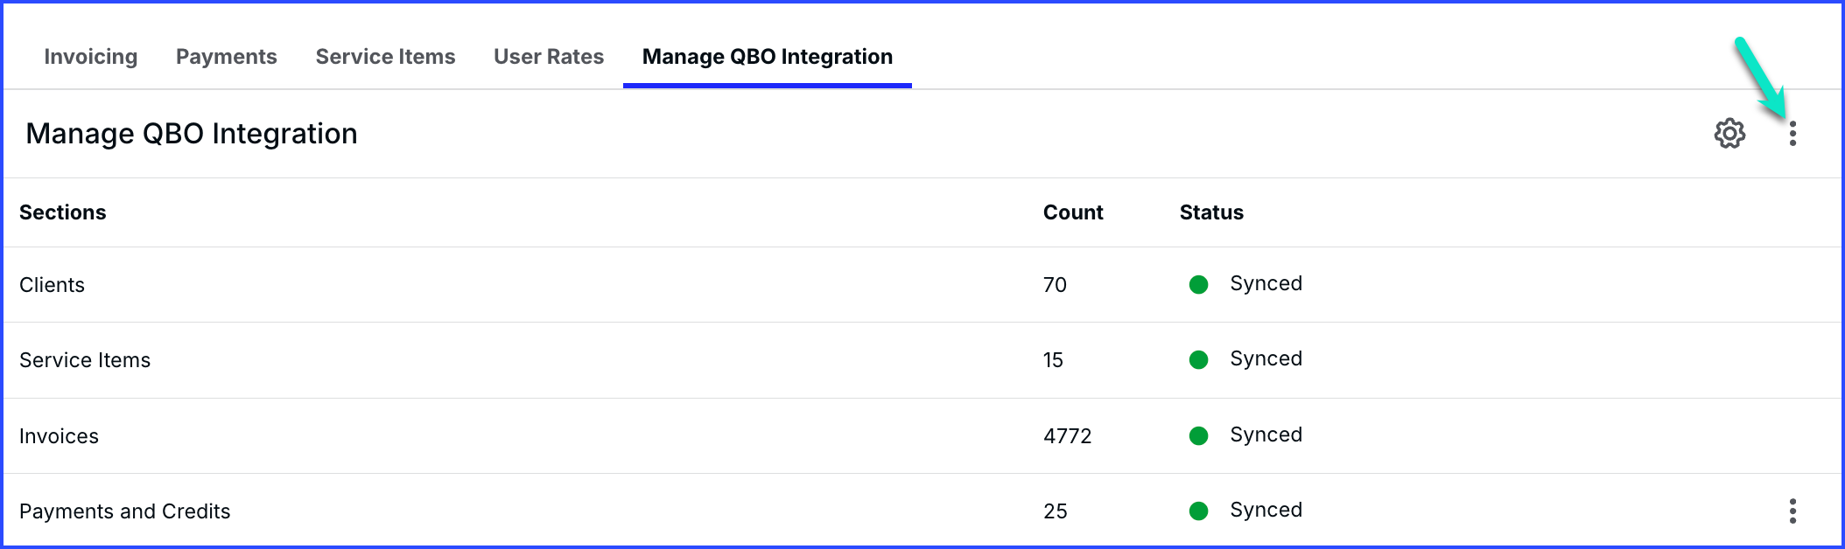The width and height of the screenshot is (1845, 549).
Task: Click the Service Items count value 15
Action: tap(1053, 360)
